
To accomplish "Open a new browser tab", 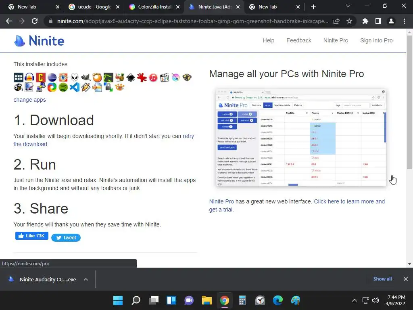I will pos(313,7).
